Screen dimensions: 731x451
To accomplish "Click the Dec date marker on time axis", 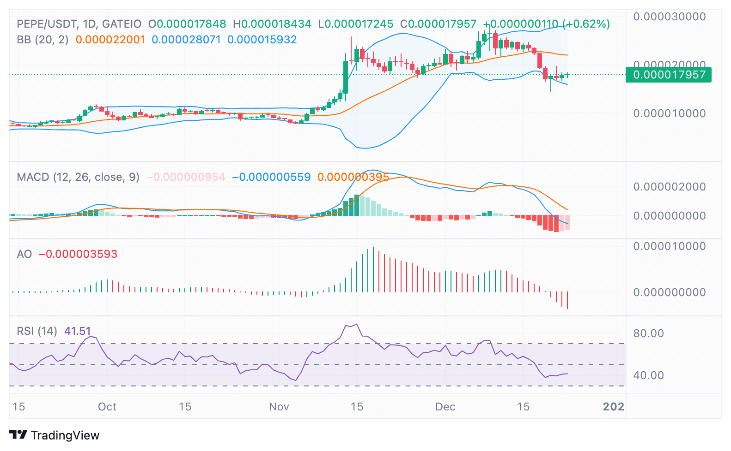I will pos(445,407).
